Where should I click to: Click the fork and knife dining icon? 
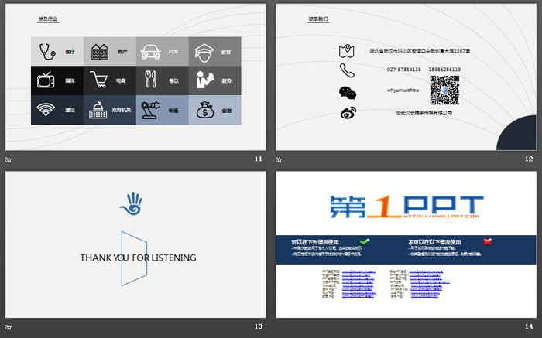(x=152, y=80)
